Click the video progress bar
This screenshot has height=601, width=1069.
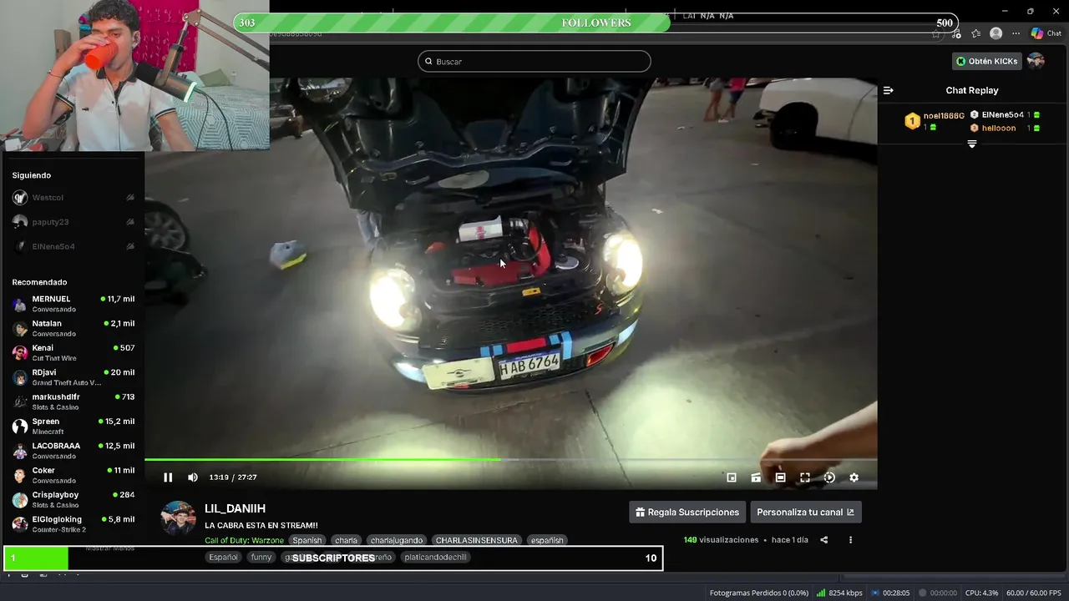point(510,459)
